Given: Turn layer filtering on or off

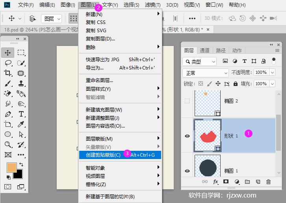Looking at the screenshot, I should click(274, 61).
